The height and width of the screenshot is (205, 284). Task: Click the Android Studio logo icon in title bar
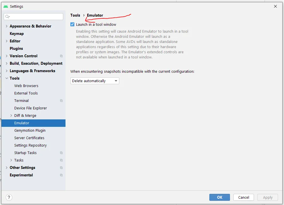click(x=6, y=6)
